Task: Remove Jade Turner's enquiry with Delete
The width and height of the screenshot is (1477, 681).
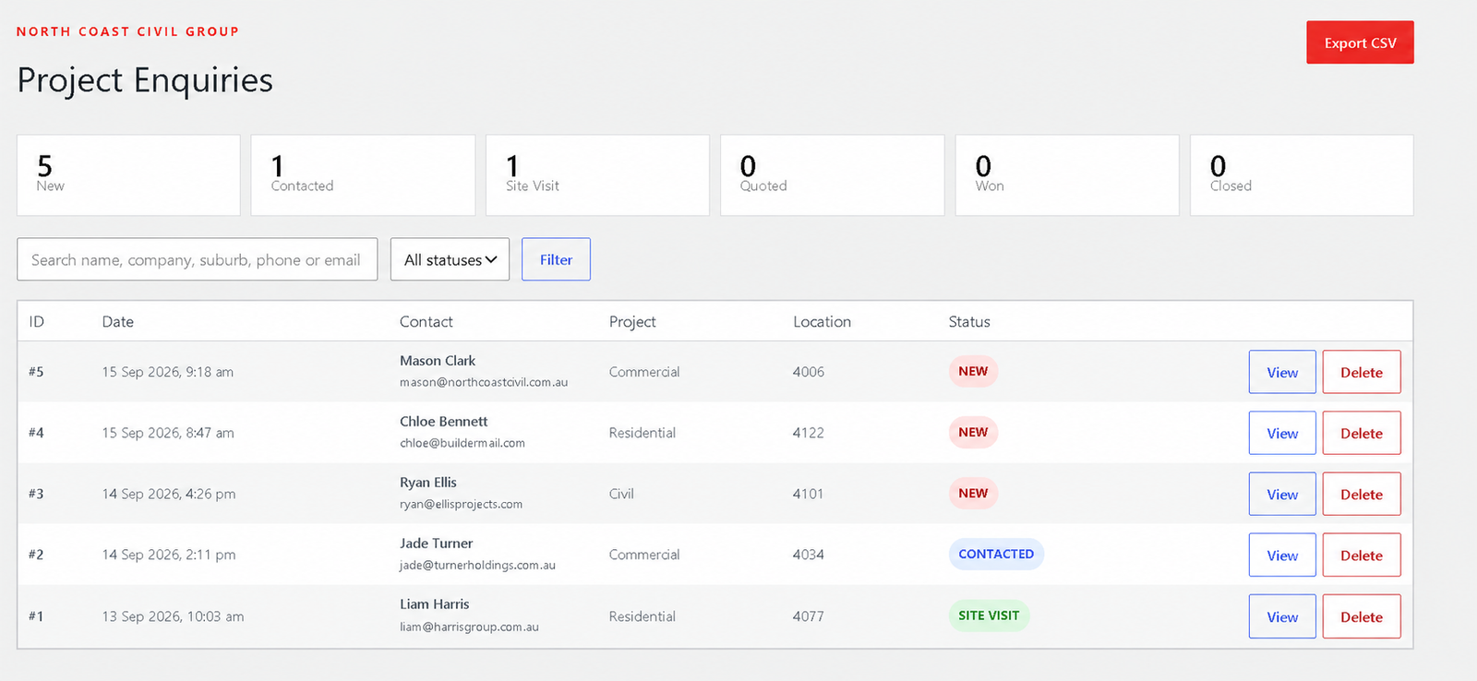Action: click(1362, 555)
